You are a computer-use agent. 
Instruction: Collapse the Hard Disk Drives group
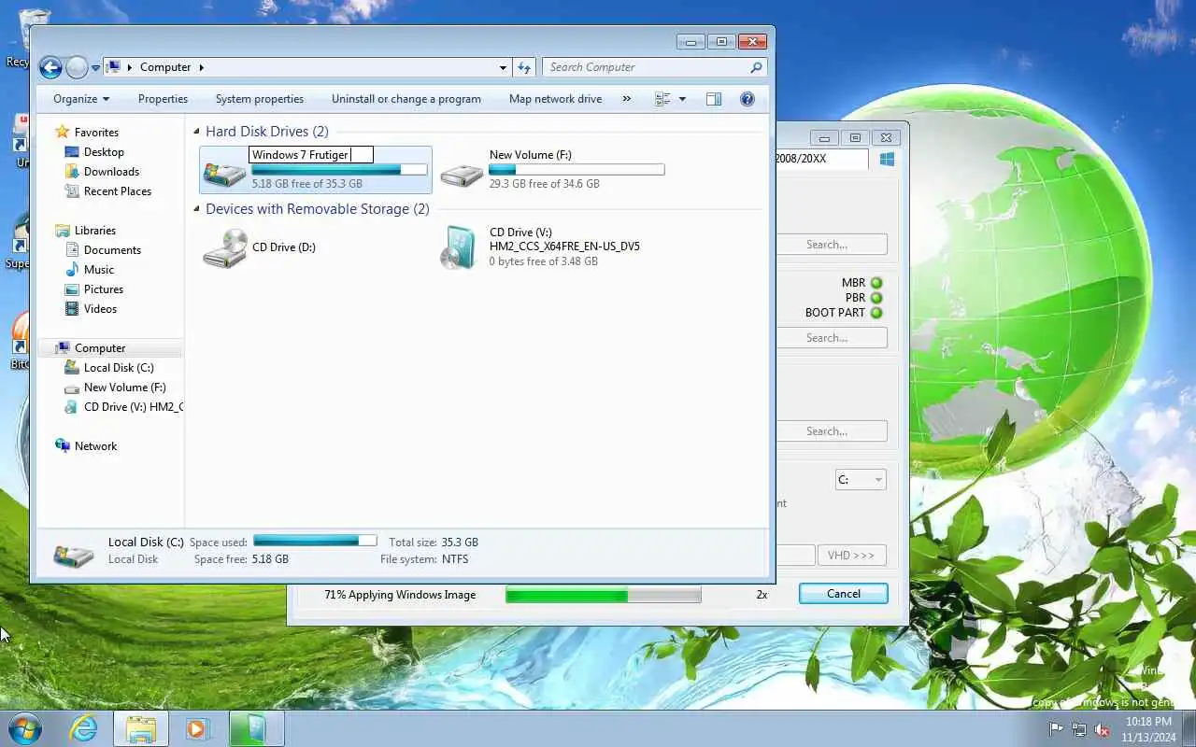[197, 133]
